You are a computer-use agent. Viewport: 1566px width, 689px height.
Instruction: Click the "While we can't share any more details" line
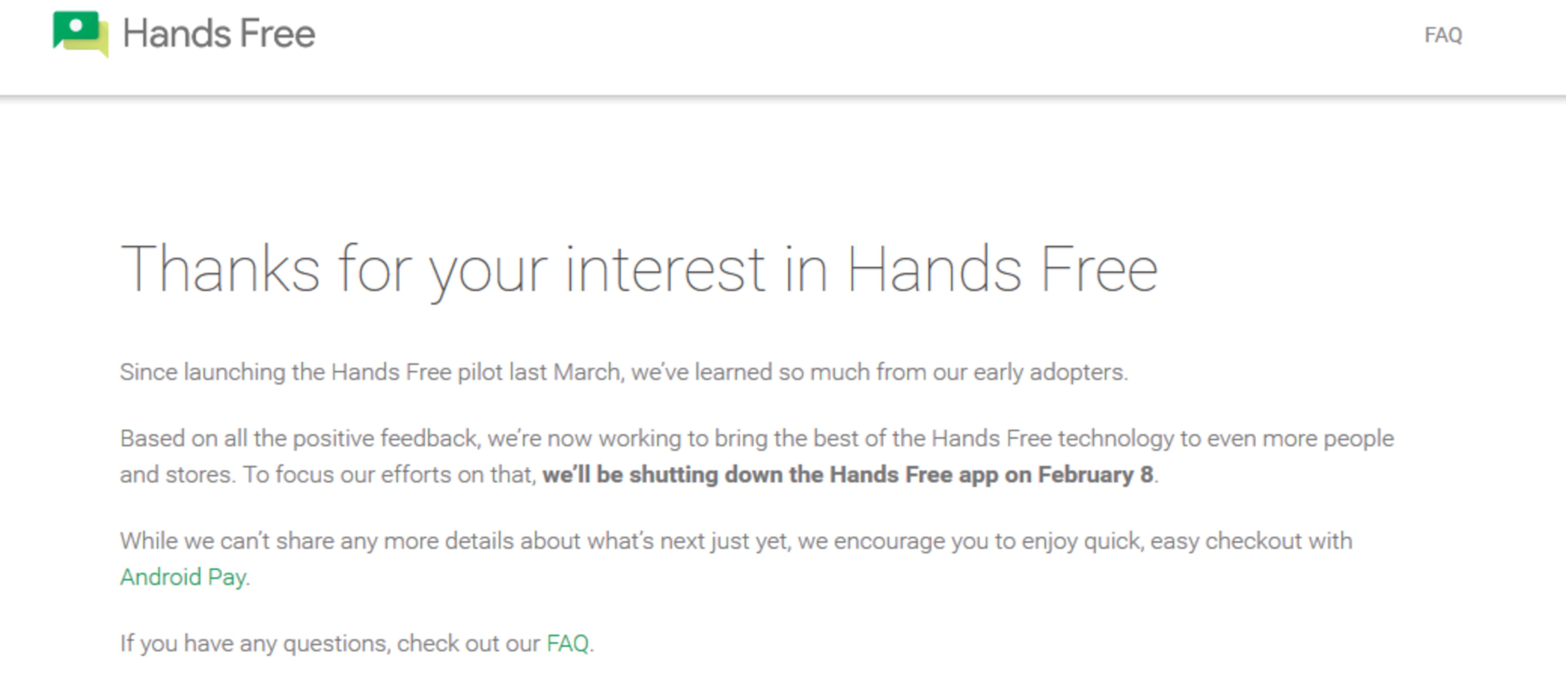[x=736, y=540]
